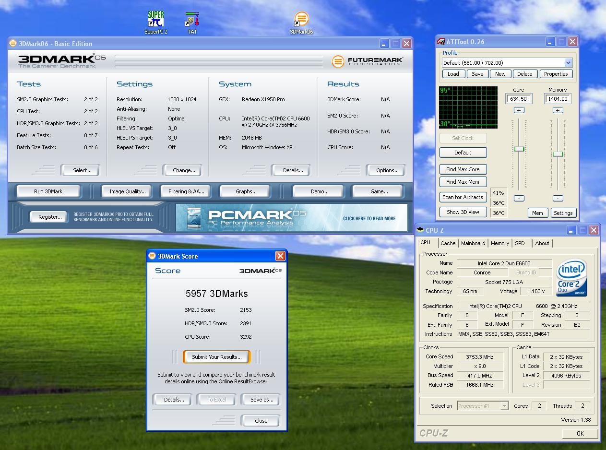Click the 5957 3DMarks score text
This screenshot has height=450, width=606.
point(217,294)
